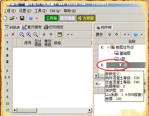Select the 梁 beam tree item
149x116 pixels.
pyautogui.click(x=125, y=65)
